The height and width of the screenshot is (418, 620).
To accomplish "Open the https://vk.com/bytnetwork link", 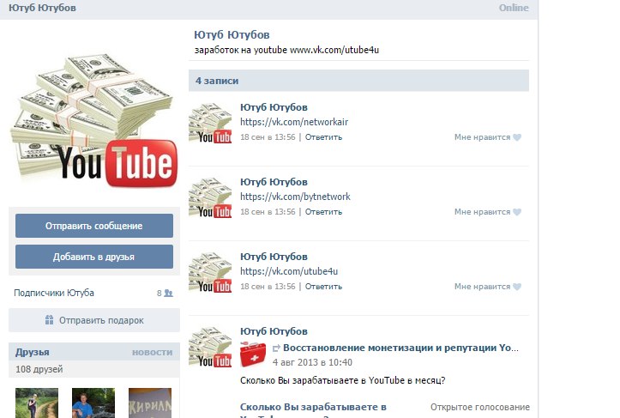I will [295, 197].
